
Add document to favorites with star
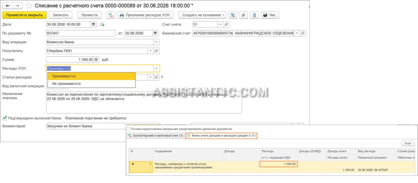click(29, 6)
